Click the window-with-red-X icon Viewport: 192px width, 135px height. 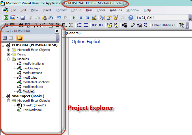pos(139,25)
